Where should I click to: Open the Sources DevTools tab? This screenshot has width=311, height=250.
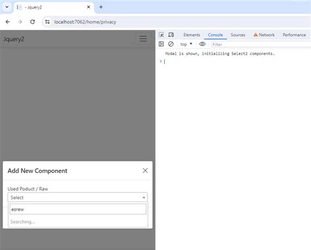coord(238,35)
